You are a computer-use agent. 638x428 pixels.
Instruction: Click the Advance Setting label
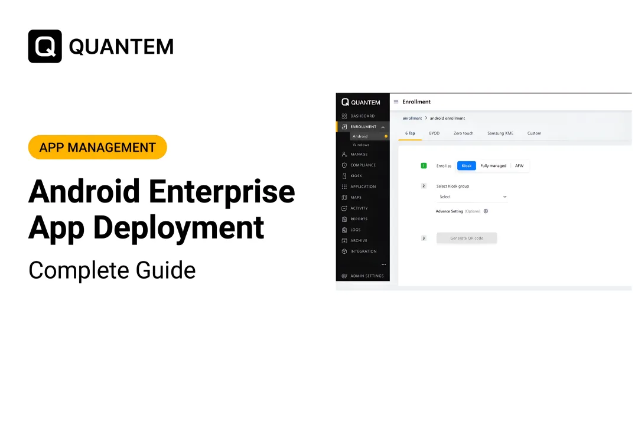[x=449, y=211]
